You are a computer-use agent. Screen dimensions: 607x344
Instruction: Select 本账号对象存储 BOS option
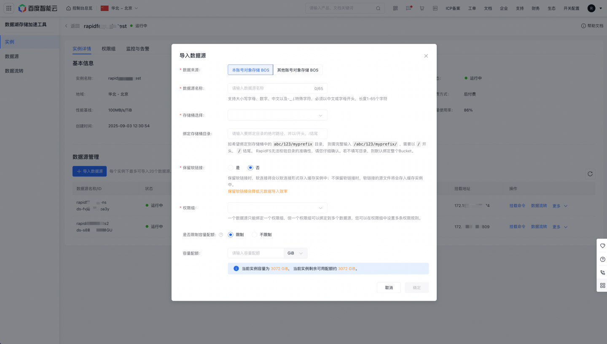[x=250, y=70]
